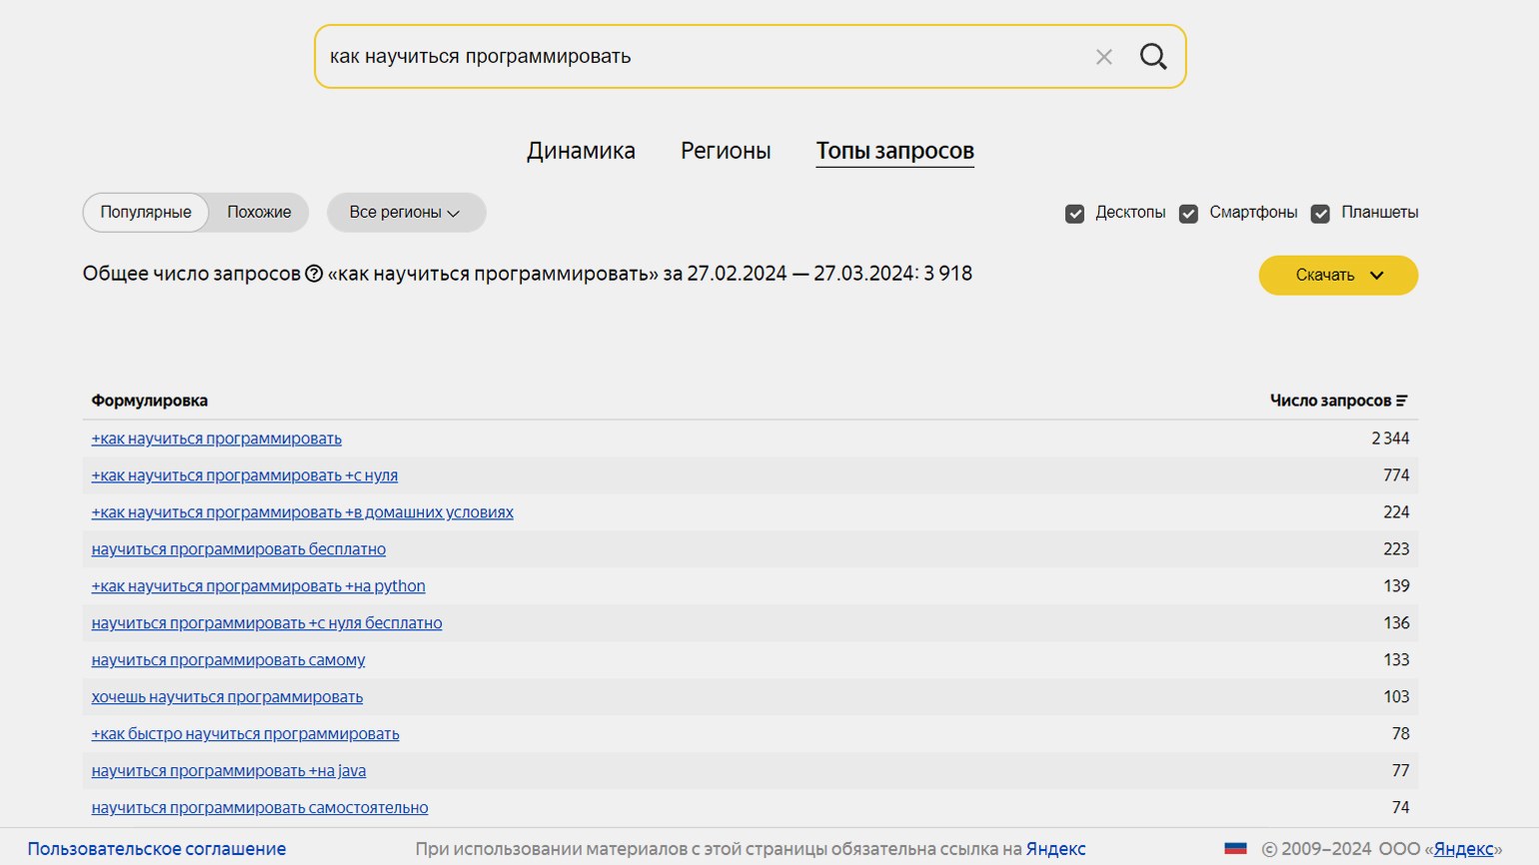Open the Все регионы dropdown
Image resolution: width=1539 pixels, height=865 pixels.
point(406,213)
